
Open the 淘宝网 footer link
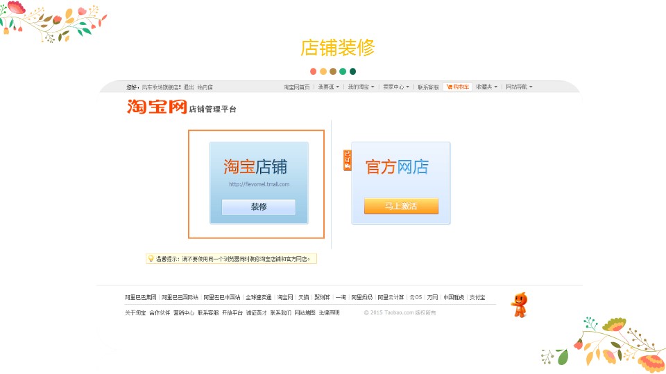[285, 297]
